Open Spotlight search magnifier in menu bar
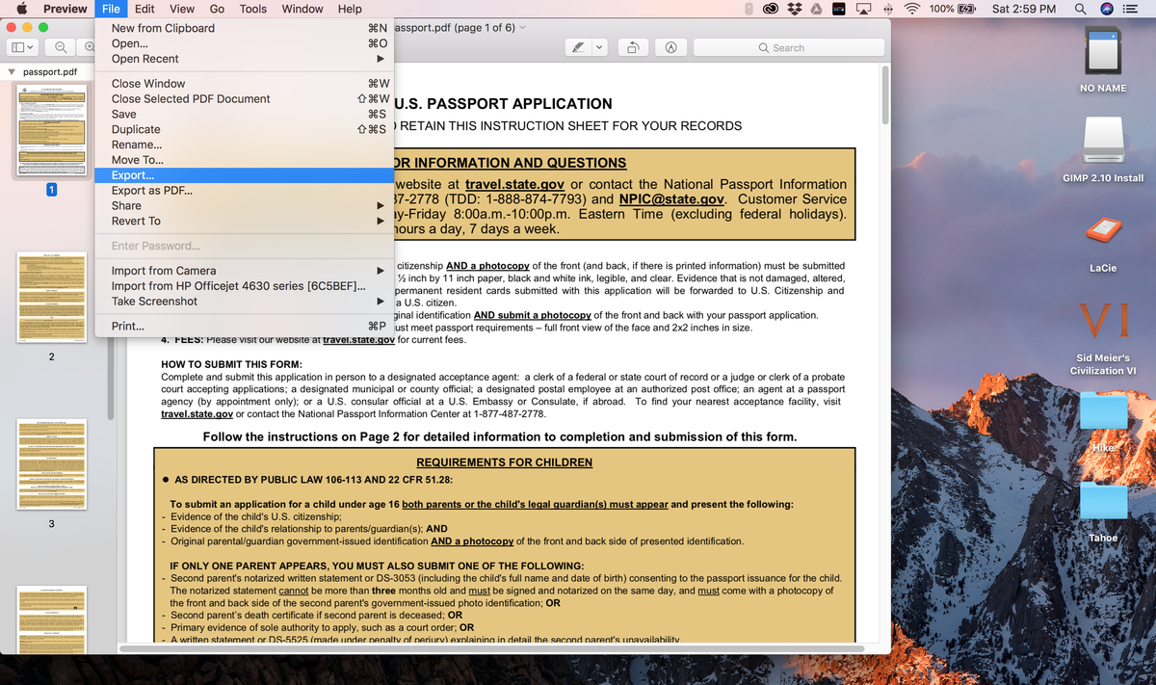 [1081, 9]
